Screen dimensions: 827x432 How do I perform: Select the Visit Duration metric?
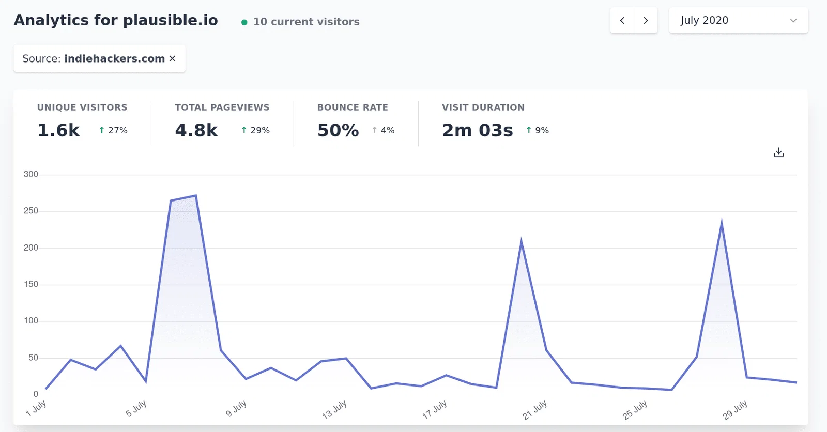pos(483,107)
